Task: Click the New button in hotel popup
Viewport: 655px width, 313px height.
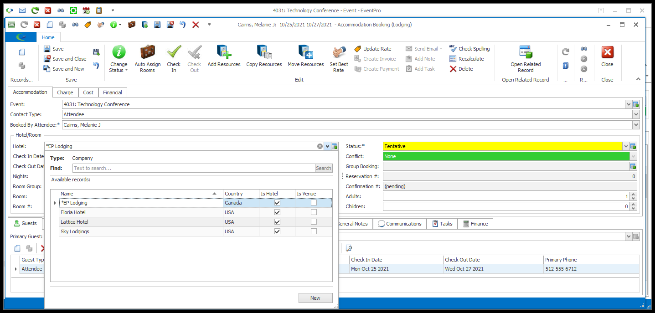Action: point(315,298)
